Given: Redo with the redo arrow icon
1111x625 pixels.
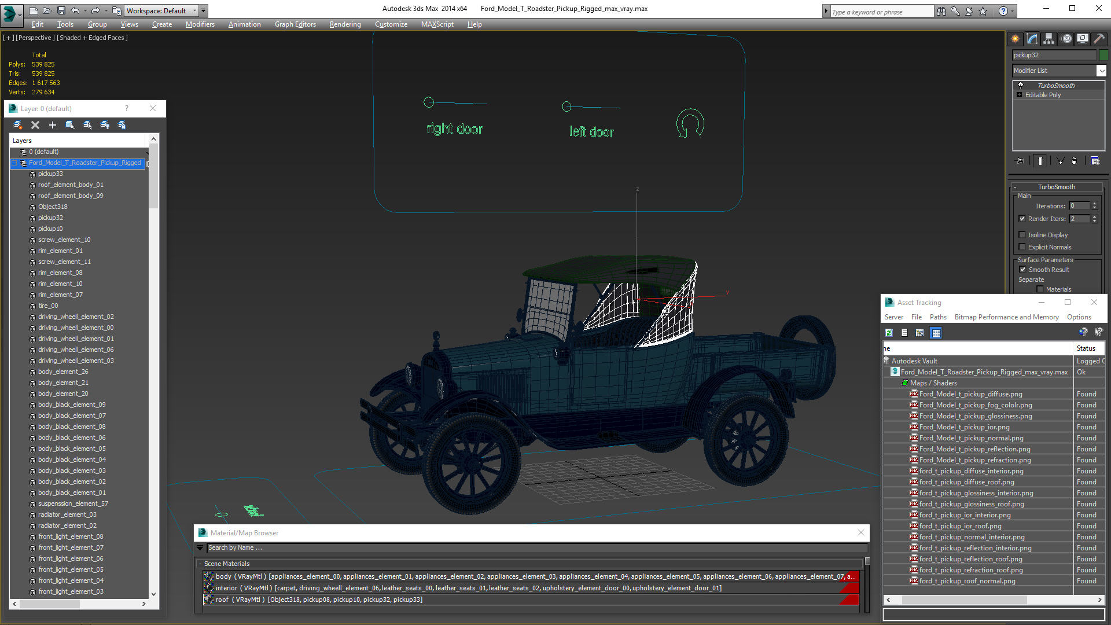Looking at the screenshot, I should pyautogui.click(x=95, y=10).
